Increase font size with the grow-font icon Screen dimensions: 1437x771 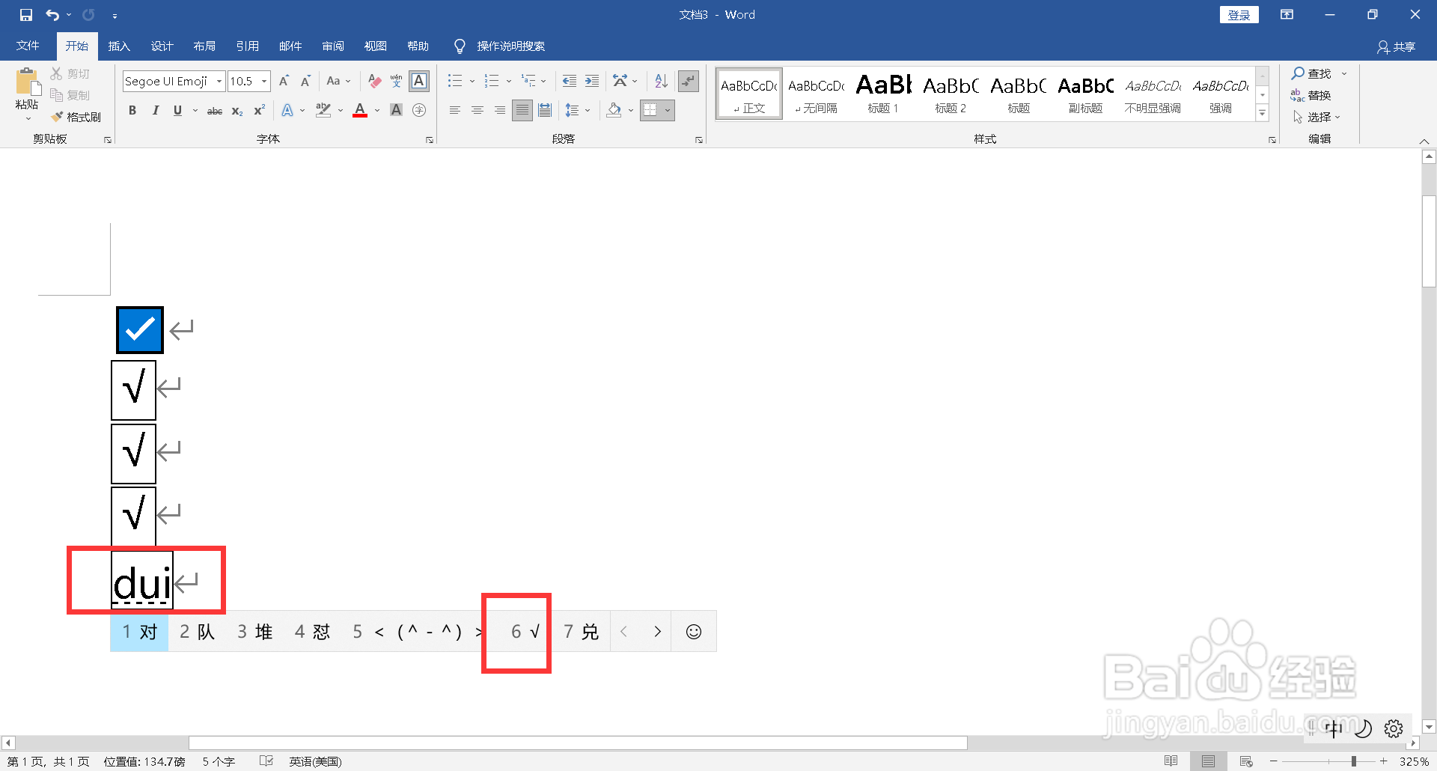coord(284,81)
